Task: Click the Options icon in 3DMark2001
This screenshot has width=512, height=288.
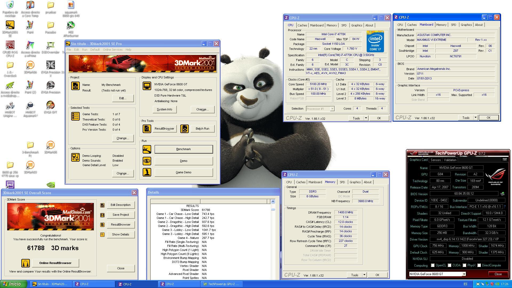Action: coord(75,157)
